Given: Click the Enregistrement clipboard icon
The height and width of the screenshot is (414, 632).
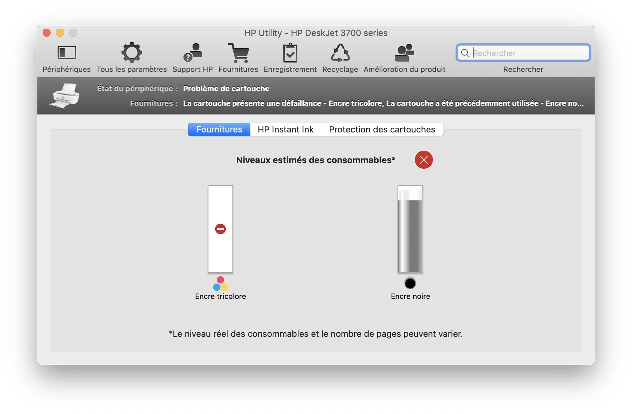Looking at the screenshot, I should [290, 53].
